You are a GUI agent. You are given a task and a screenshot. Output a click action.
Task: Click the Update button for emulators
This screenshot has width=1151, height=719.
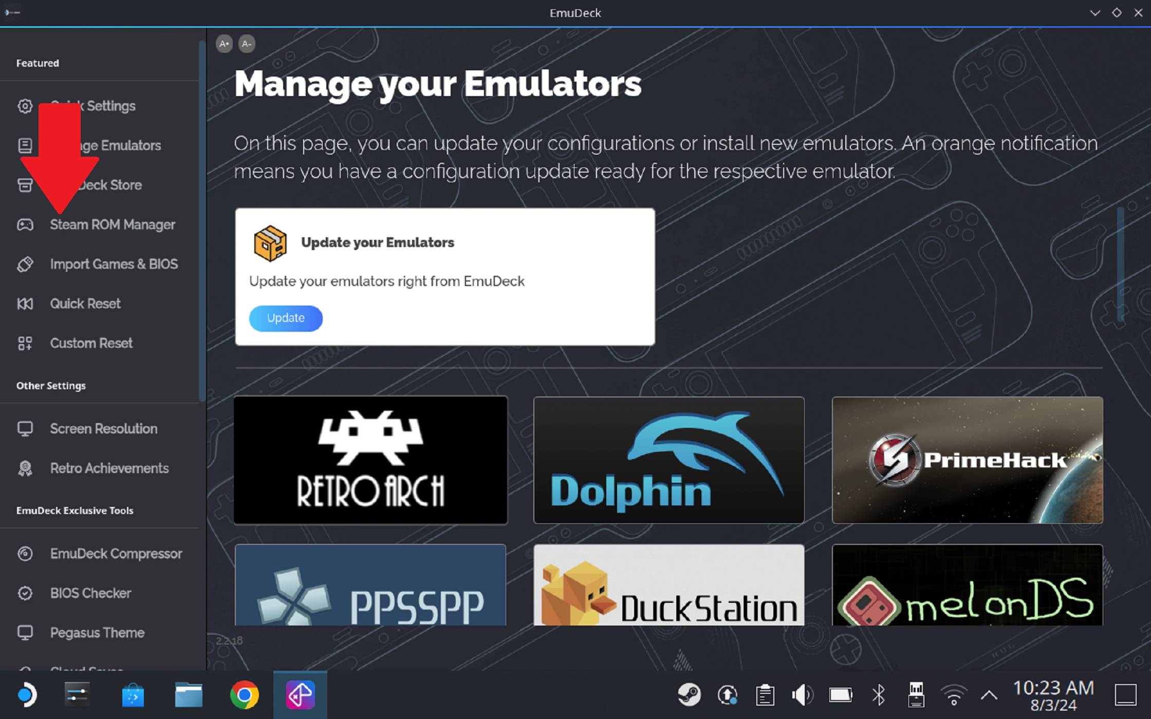click(x=286, y=318)
